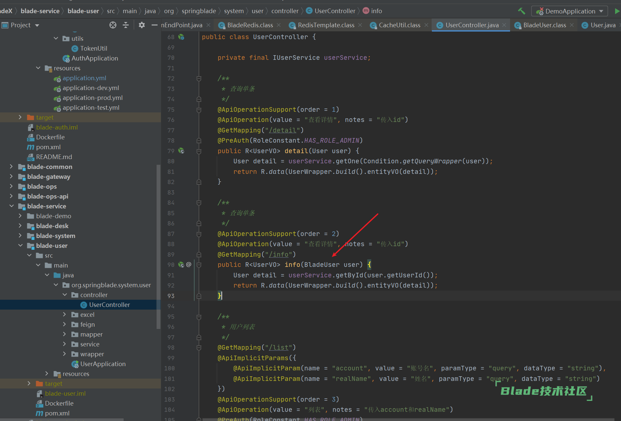Screen dimensions: 621x421
Task: Open the DemoApplication run configuration dropdown
Action: click(x=569, y=11)
